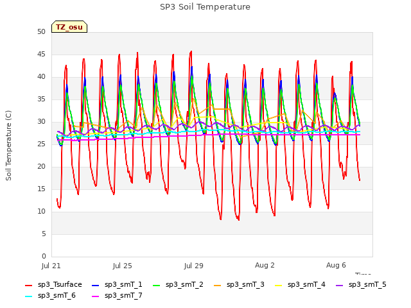
Task: Toggle the sp3_smT_5 legend entry
Action: point(361,284)
